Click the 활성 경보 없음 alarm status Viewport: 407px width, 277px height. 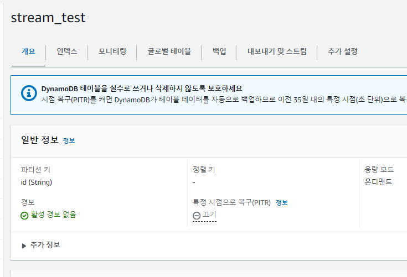coord(53,215)
